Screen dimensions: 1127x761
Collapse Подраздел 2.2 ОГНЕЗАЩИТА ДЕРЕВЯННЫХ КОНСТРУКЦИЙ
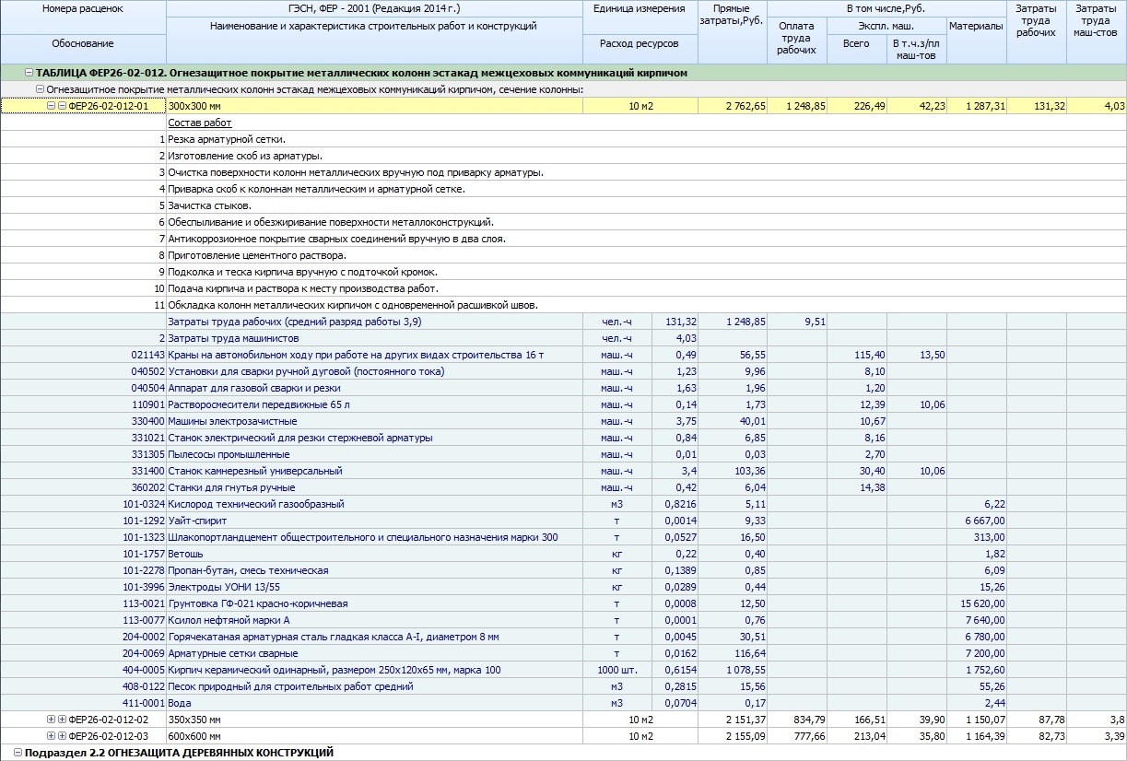click(18, 753)
